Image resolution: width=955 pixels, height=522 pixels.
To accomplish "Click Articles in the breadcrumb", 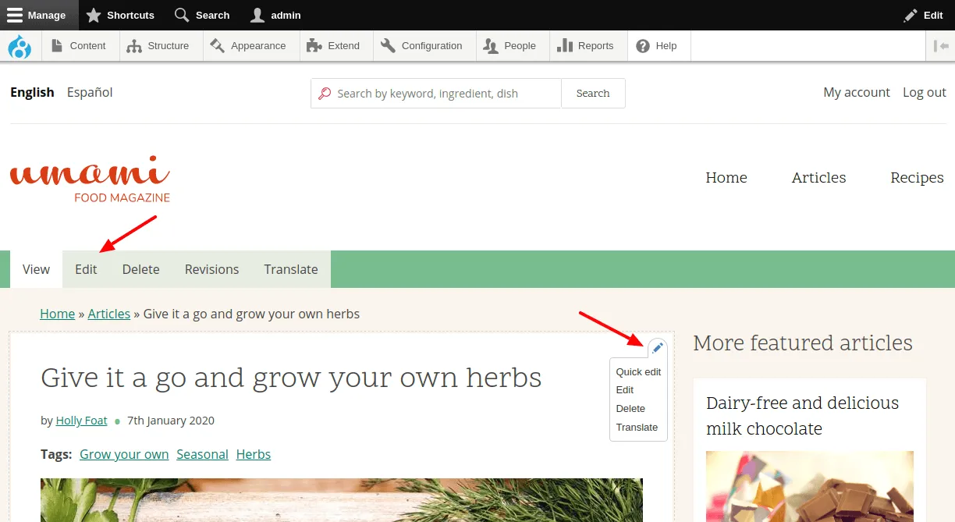I will 109,314.
